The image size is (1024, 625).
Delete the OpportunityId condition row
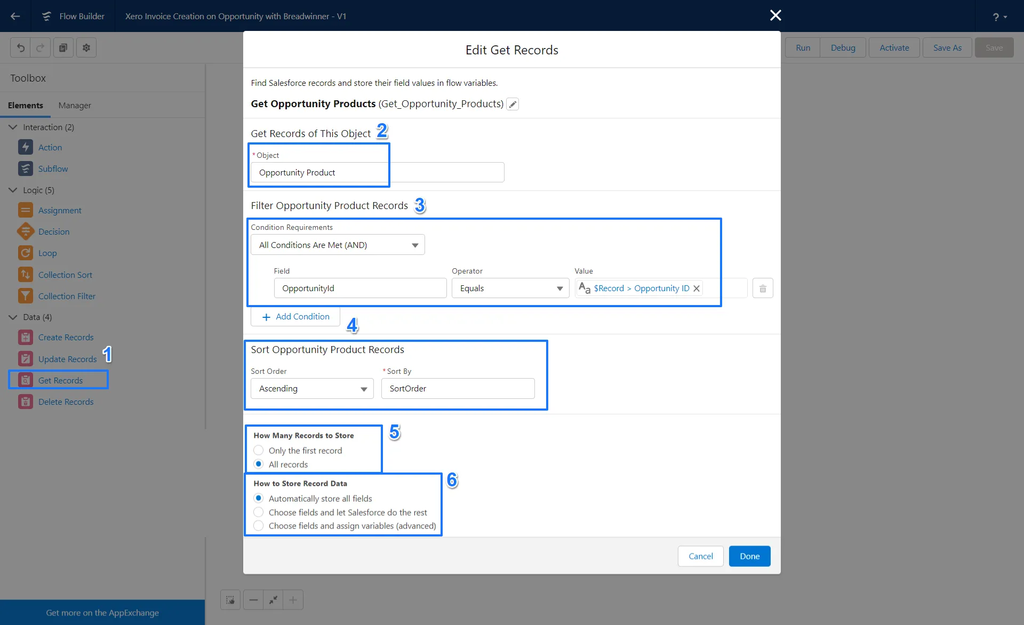tap(763, 289)
